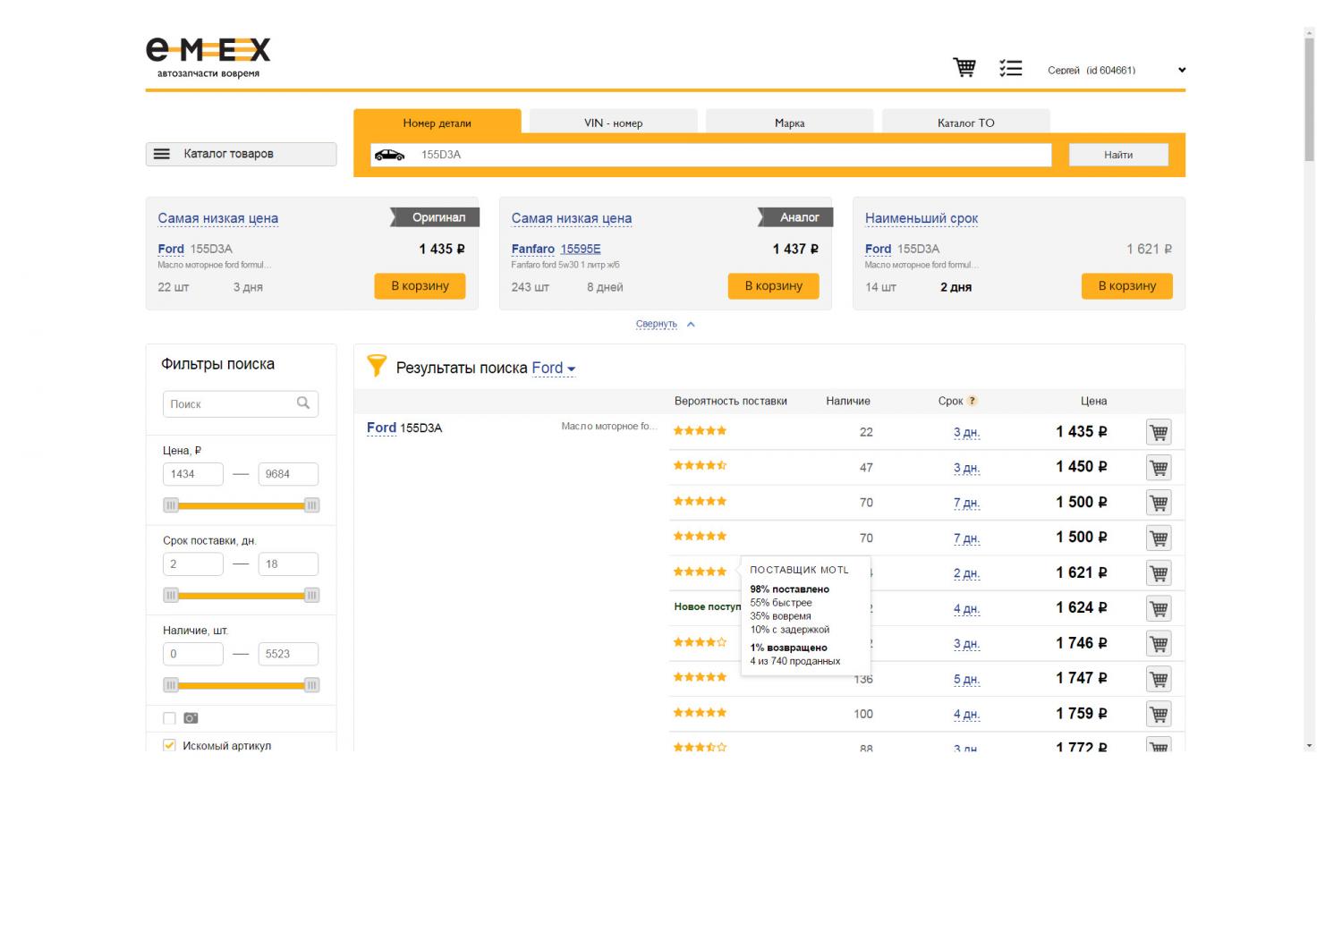This screenshot has height=949, width=1342.
Task: Click the magnifier icon in filter search
Action: tap(303, 403)
